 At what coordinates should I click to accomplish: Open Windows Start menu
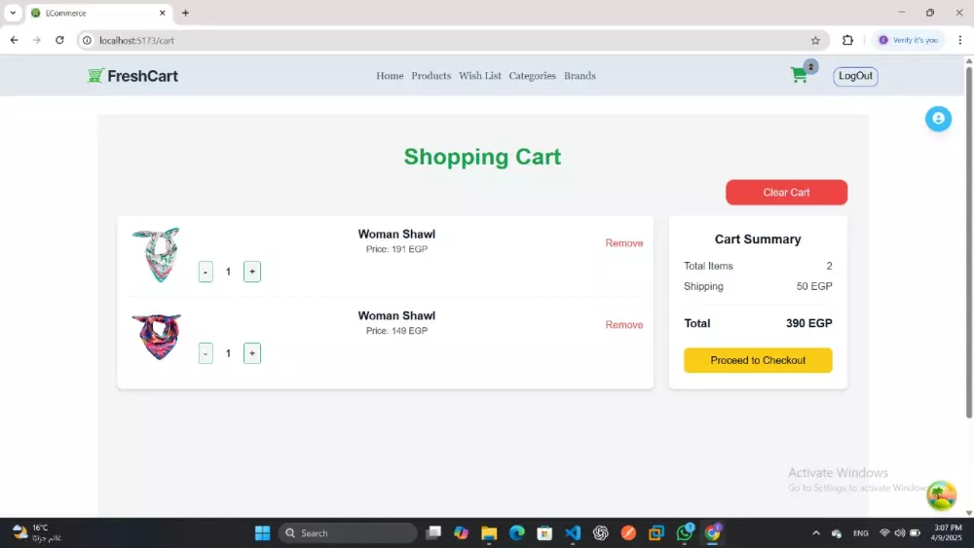[x=263, y=533]
